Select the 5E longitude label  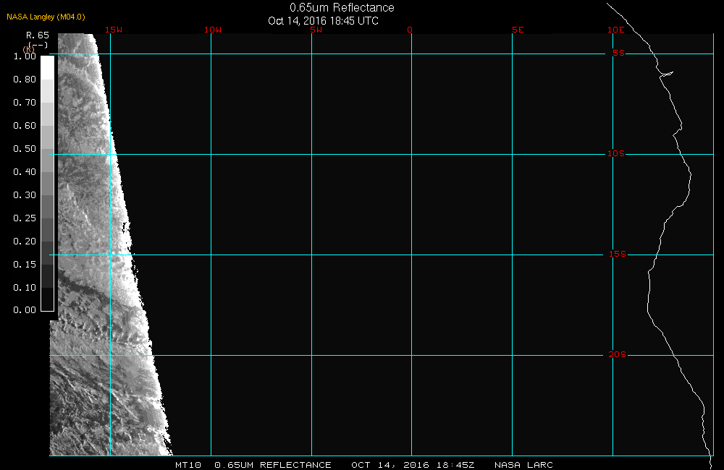516,30
